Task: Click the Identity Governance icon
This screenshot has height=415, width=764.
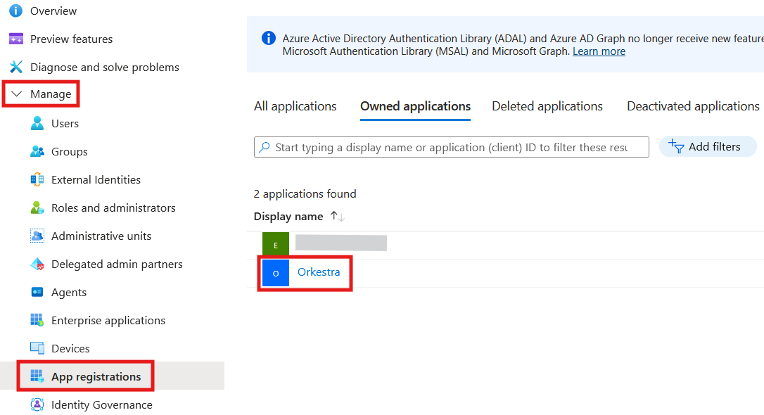Action: tap(37, 404)
